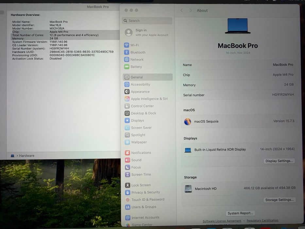This screenshot has height=229, width=305.
Task: Select the General gear icon
Action: coord(127,77)
